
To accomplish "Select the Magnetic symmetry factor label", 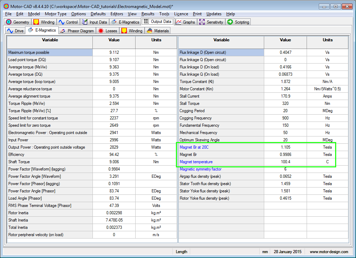I will [x=201, y=169].
